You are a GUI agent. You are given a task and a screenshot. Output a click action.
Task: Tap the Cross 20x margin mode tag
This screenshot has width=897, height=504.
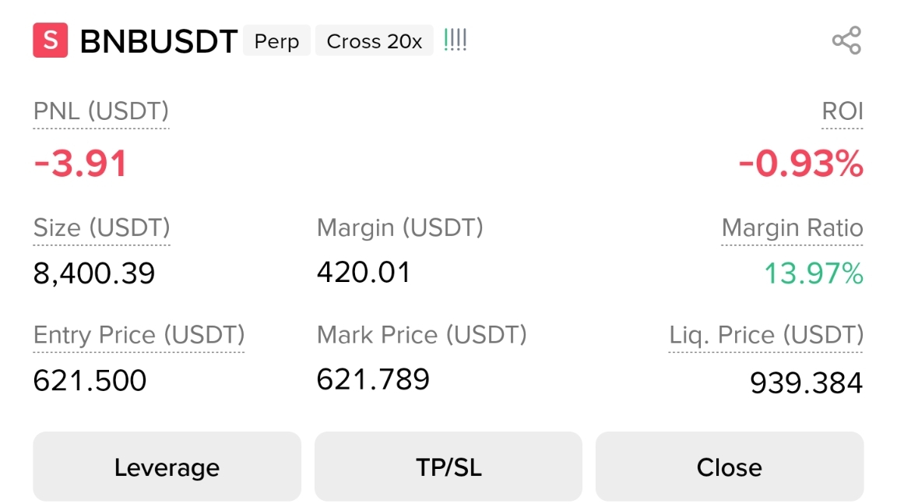(x=374, y=41)
